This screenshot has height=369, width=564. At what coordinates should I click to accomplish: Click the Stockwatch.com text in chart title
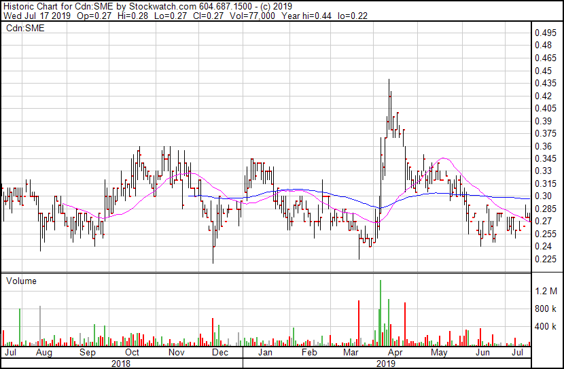click(x=162, y=6)
